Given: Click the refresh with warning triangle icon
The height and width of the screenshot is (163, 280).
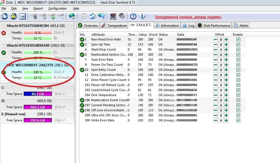Looking at the screenshot, I should 14,16.
